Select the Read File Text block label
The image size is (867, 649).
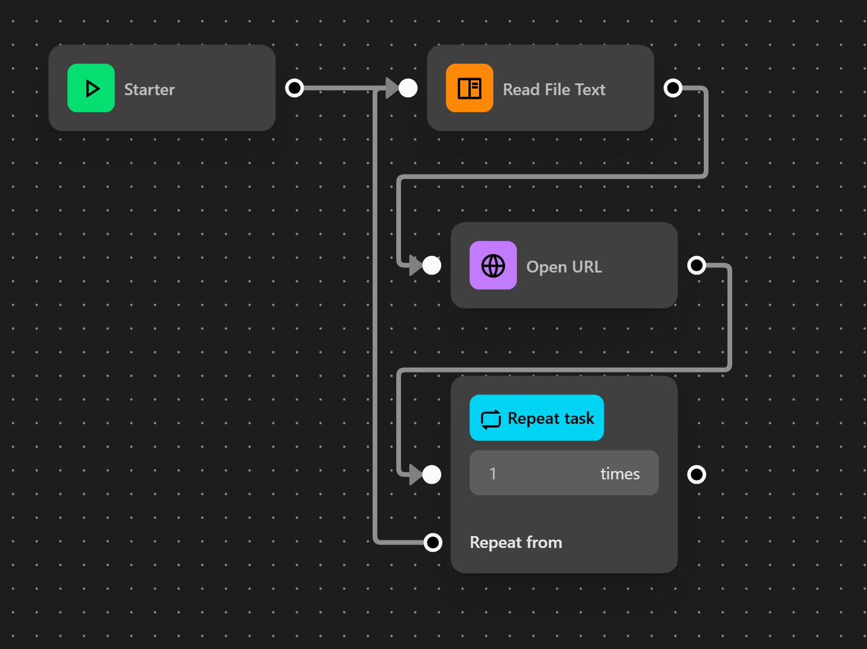pos(554,89)
